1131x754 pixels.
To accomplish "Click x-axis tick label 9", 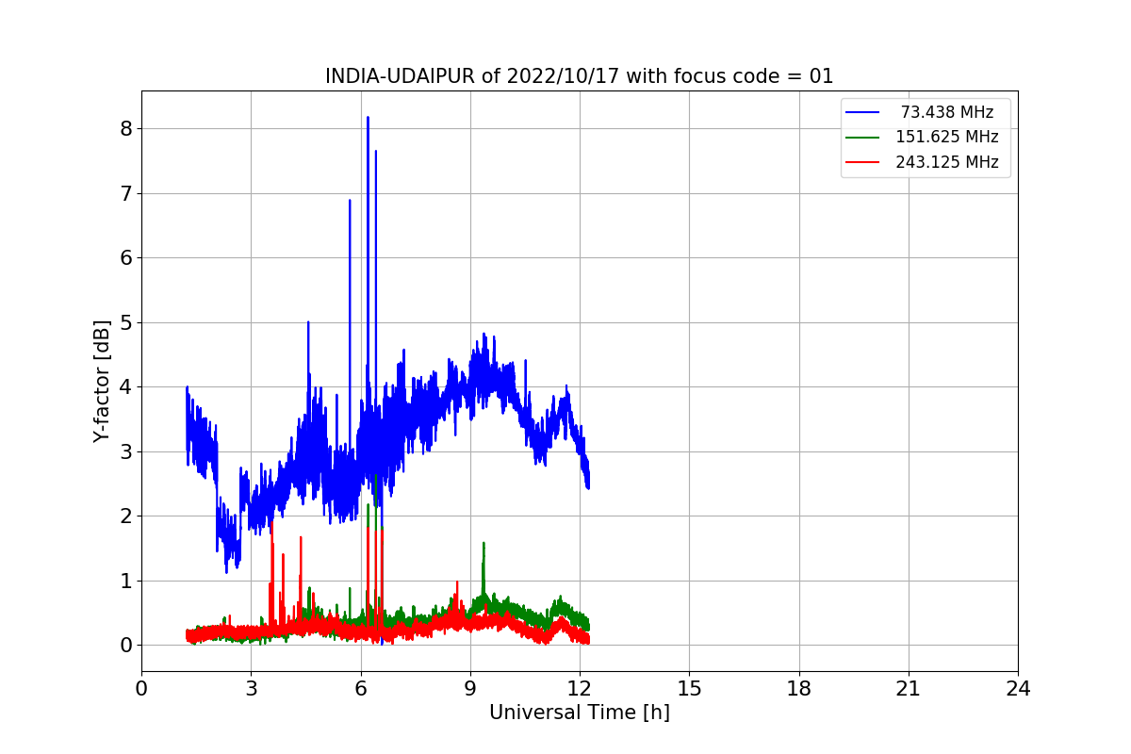I will point(470,688).
